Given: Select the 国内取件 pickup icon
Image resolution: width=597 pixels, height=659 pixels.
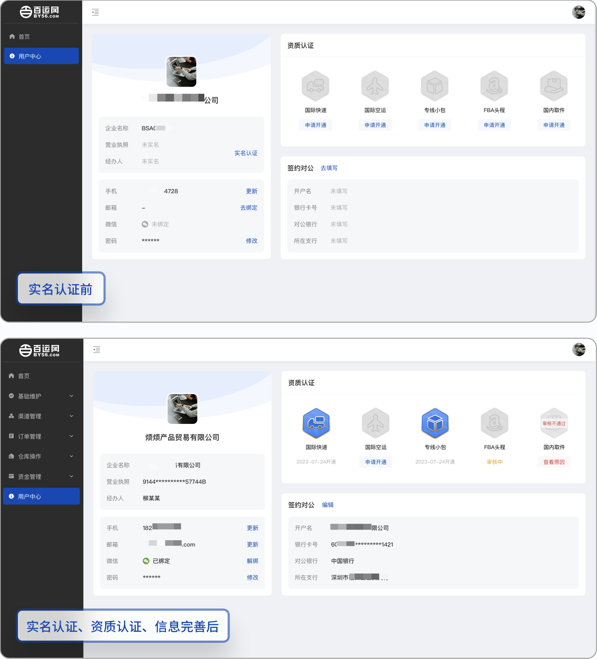Looking at the screenshot, I should (554, 86).
